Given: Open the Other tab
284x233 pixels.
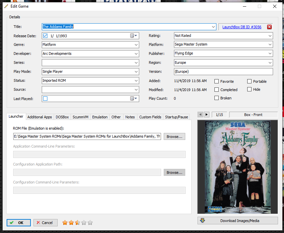Looking at the screenshot, I should coord(116,117).
